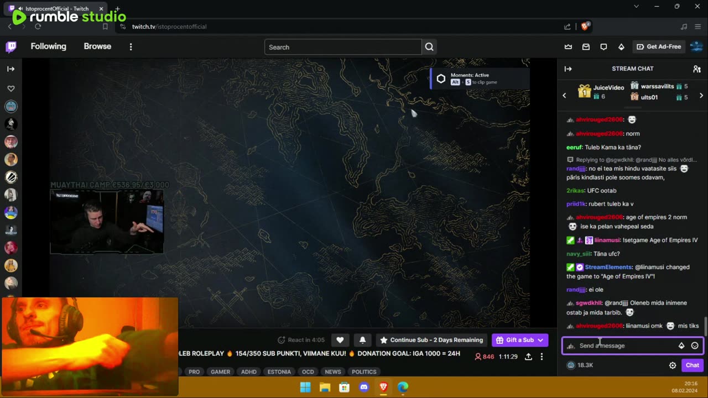Click the heart follow button under stream
This screenshot has width=708, height=398.
pyautogui.click(x=340, y=340)
